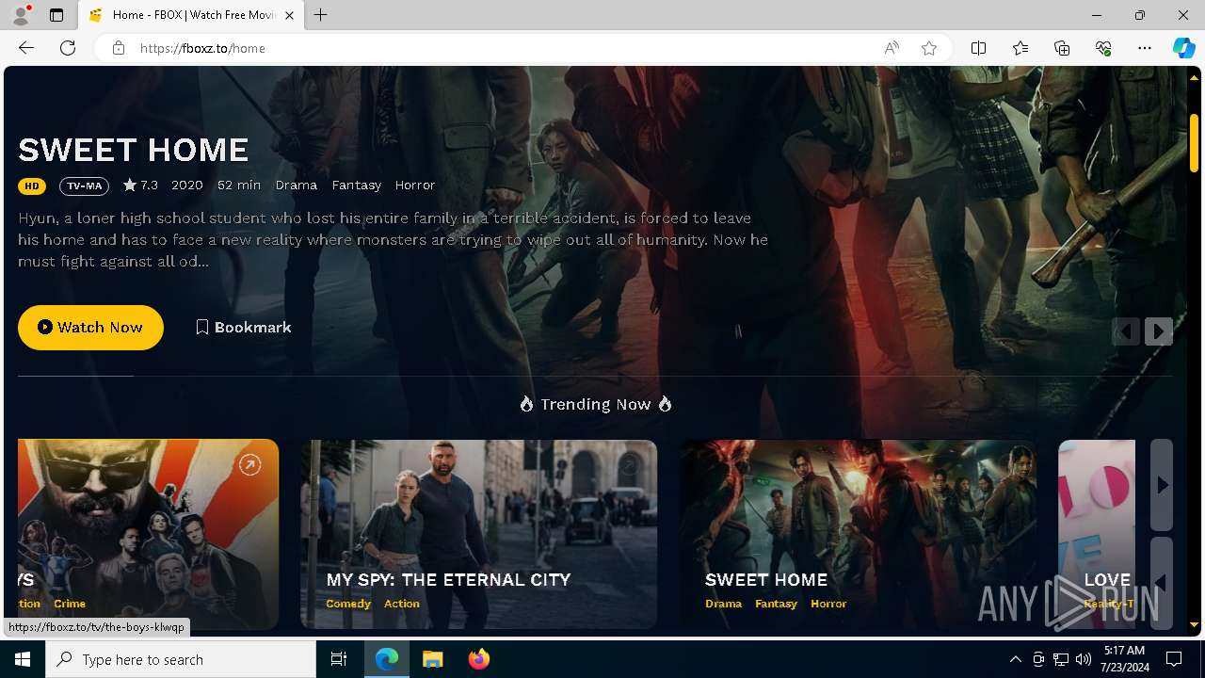Click the 2020 release year text

pos(187,186)
